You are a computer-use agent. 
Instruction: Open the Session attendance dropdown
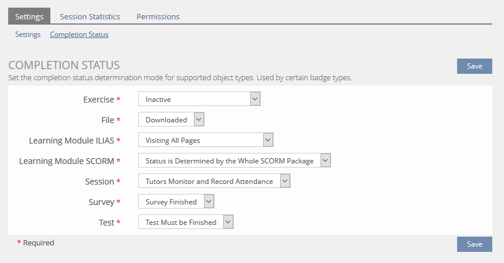point(214,181)
